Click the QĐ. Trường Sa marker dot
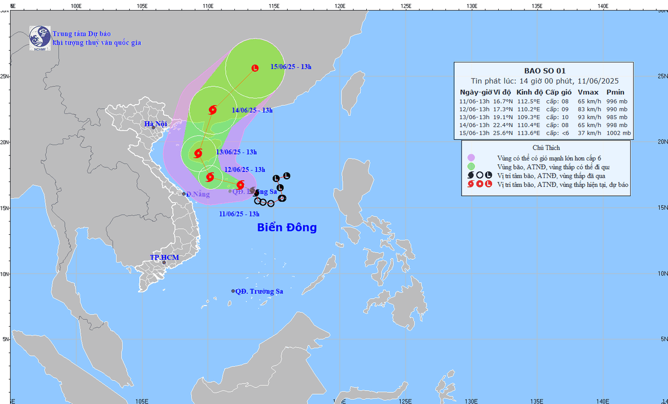The height and width of the screenshot is (404, 668). click(x=233, y=291)
